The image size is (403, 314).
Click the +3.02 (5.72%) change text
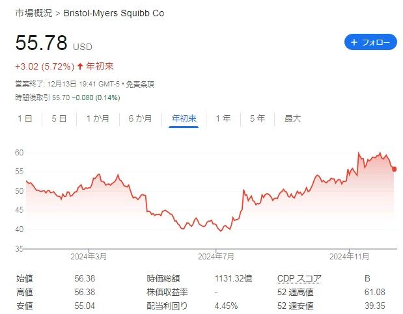click(x=45, y=66)
